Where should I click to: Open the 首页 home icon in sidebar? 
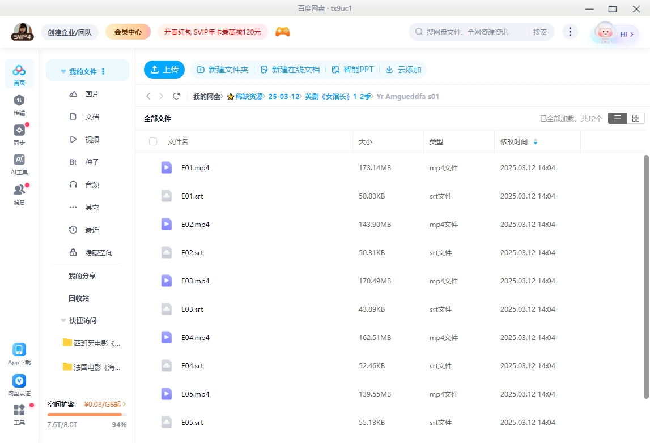[x=19, y=75]
